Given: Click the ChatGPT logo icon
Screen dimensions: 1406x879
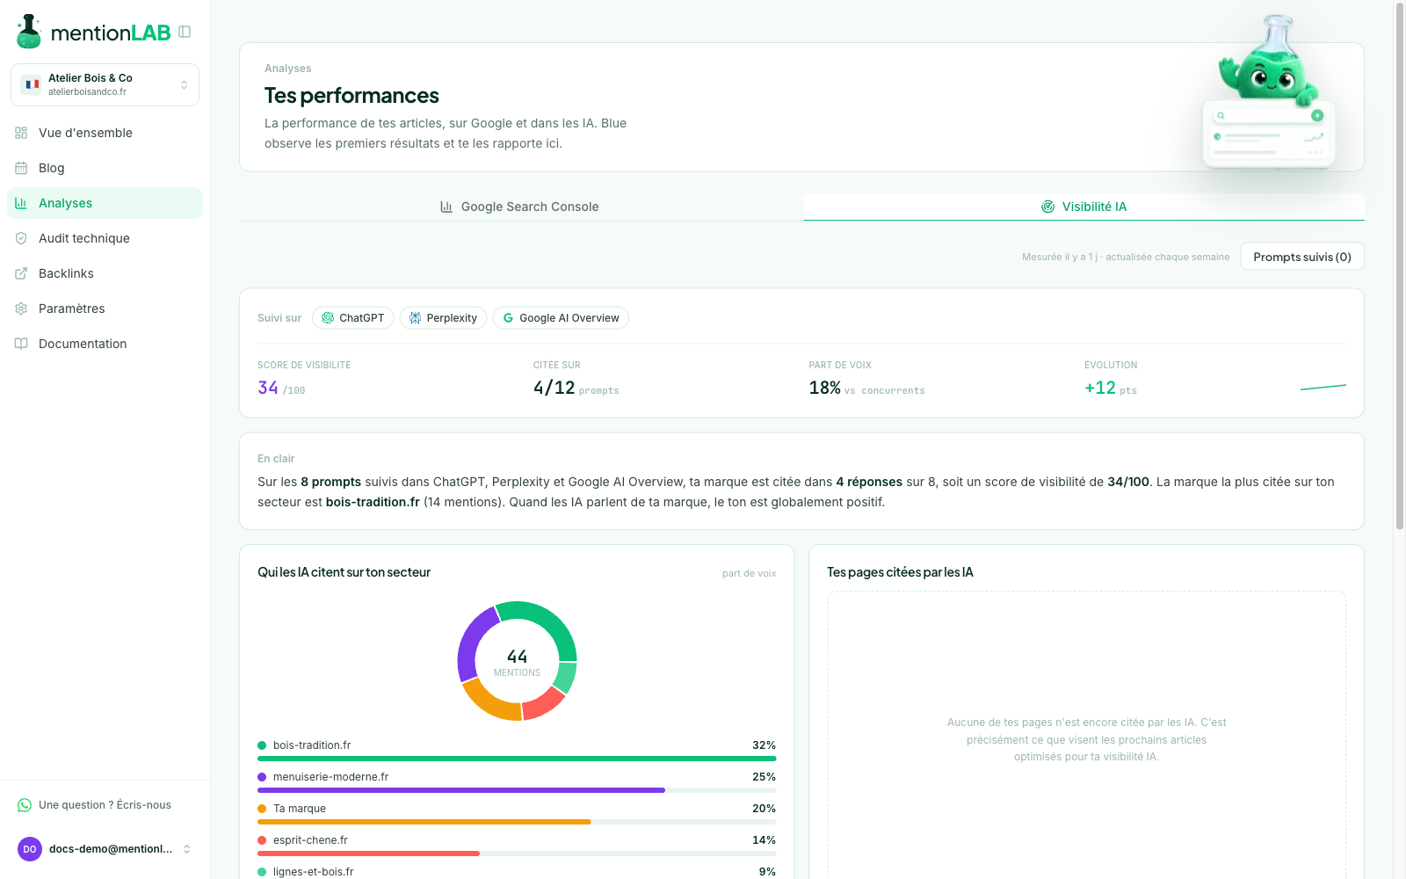Looking at the screenshot, I should (x=328, y=318).
